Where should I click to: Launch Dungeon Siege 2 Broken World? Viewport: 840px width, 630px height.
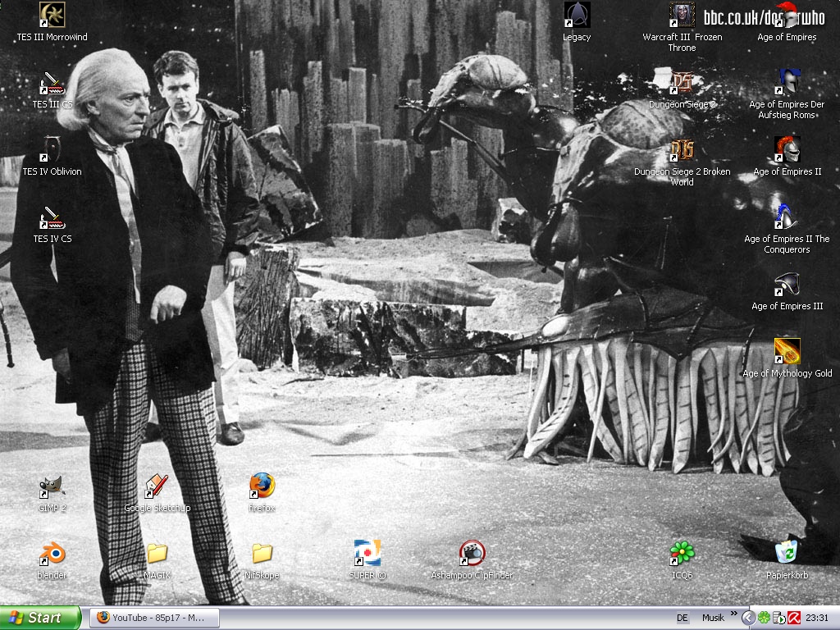point(682,151)
